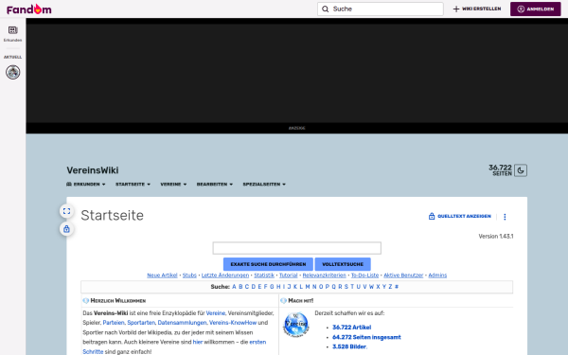568x355 pixels.
Task: Focus the wiki search box on Startseite
Action: click(x=296, y=248)
